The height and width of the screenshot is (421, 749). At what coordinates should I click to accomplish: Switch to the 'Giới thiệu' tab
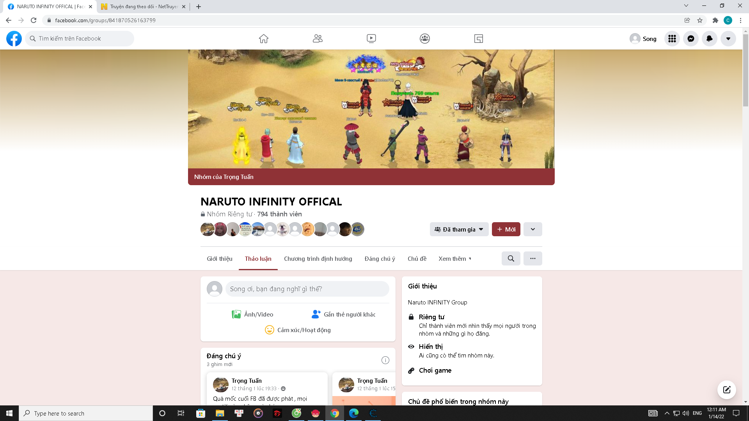click(x=220, y=258)
